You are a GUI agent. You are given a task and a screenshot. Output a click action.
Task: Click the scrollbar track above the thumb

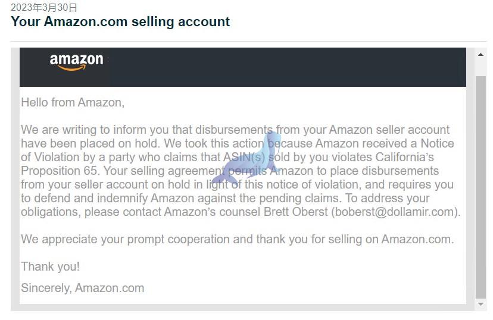(480, 68)
